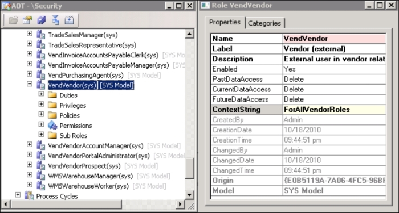Click the horizontal scroll left arrow
Screen dimensions: 399x213
tap(6, 204)
